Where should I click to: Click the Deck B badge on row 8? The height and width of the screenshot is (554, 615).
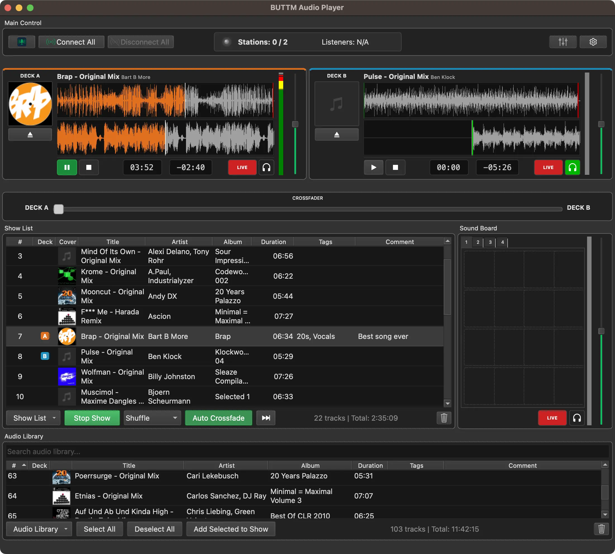[x=45, y=356]
